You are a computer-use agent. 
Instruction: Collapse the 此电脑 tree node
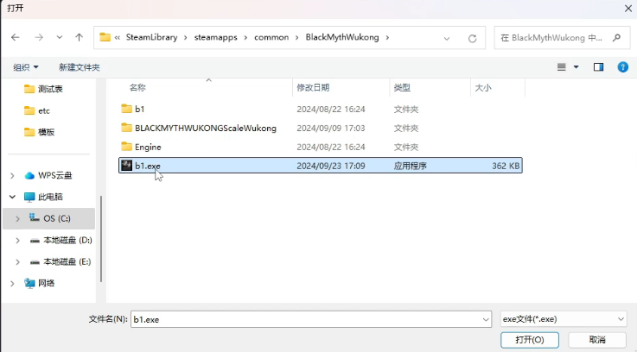click(x=12, y=197)
